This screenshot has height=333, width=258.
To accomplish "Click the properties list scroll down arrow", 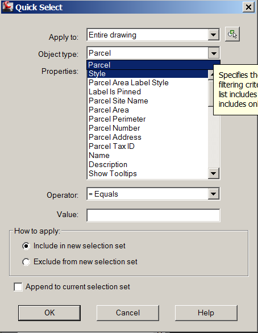I will (214, 173).
